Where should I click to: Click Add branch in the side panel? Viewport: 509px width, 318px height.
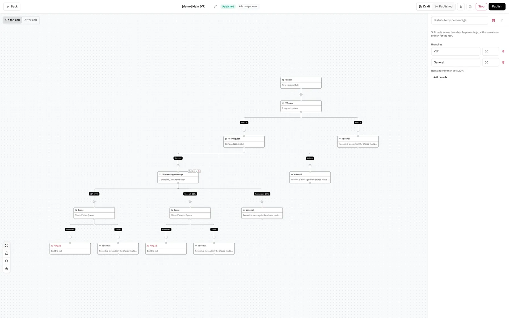(440, 77)
